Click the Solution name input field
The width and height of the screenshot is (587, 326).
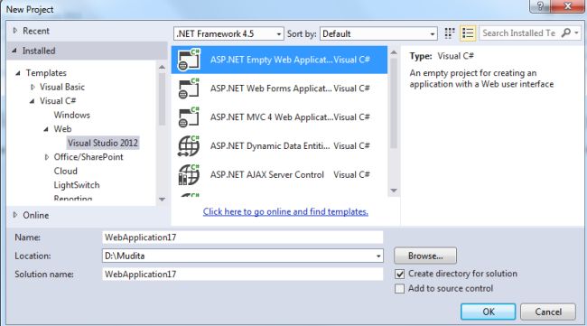[x=243, y=275]
